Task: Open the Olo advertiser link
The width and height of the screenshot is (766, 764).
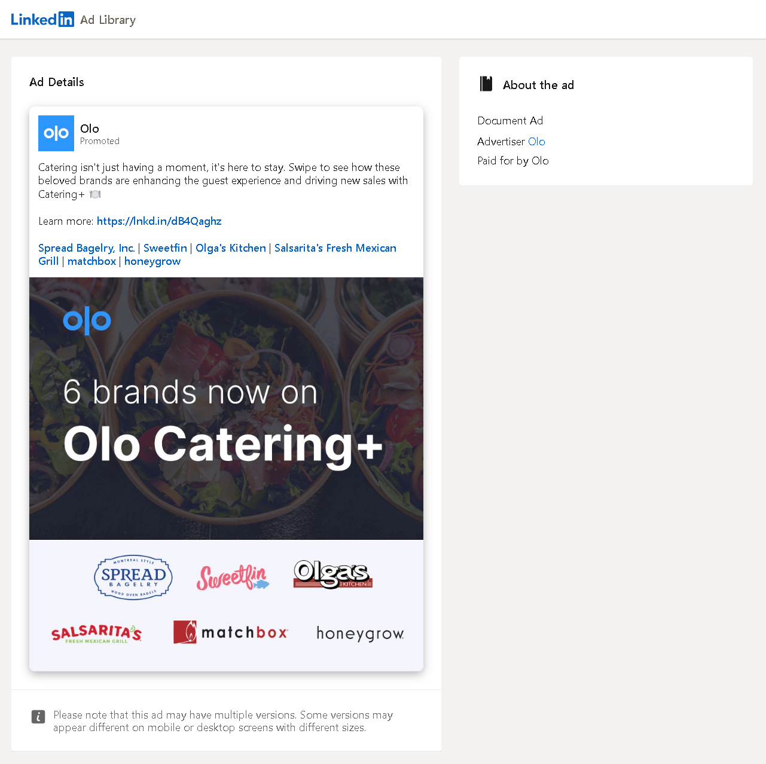Action: (x=536, y=141)
